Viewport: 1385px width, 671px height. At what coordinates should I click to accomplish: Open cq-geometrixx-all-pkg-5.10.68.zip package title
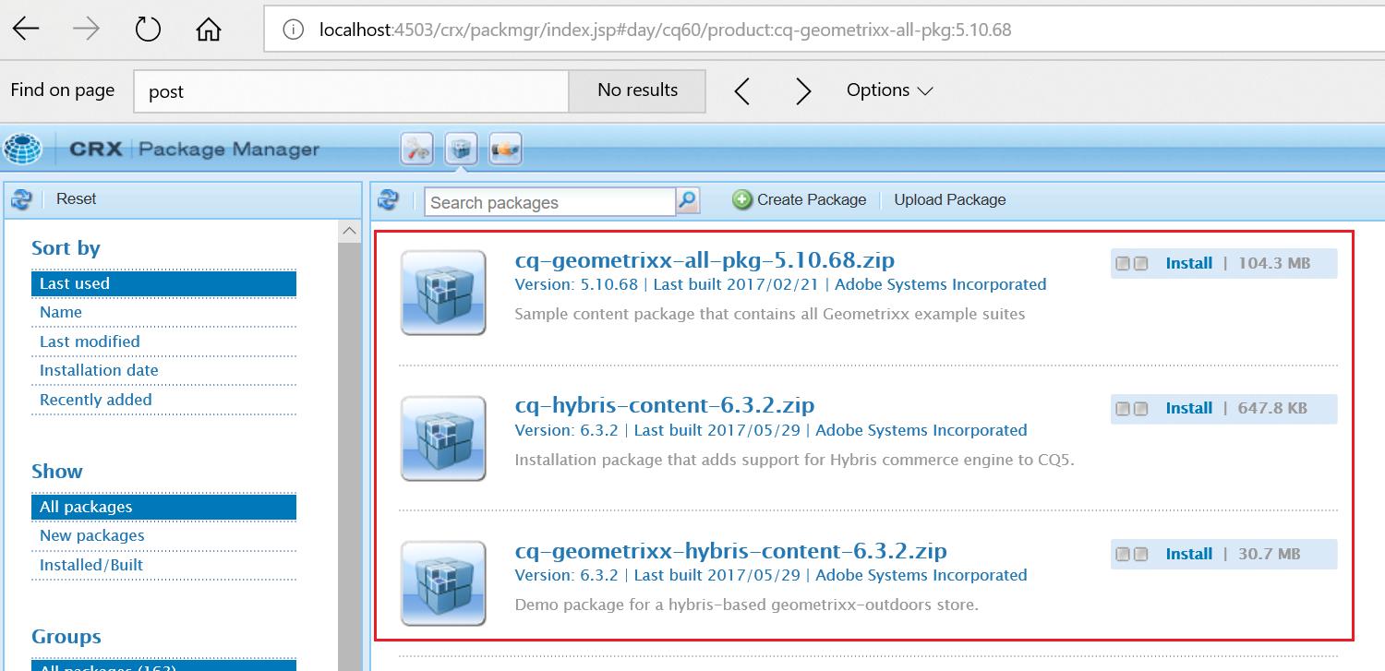[705, 259]
